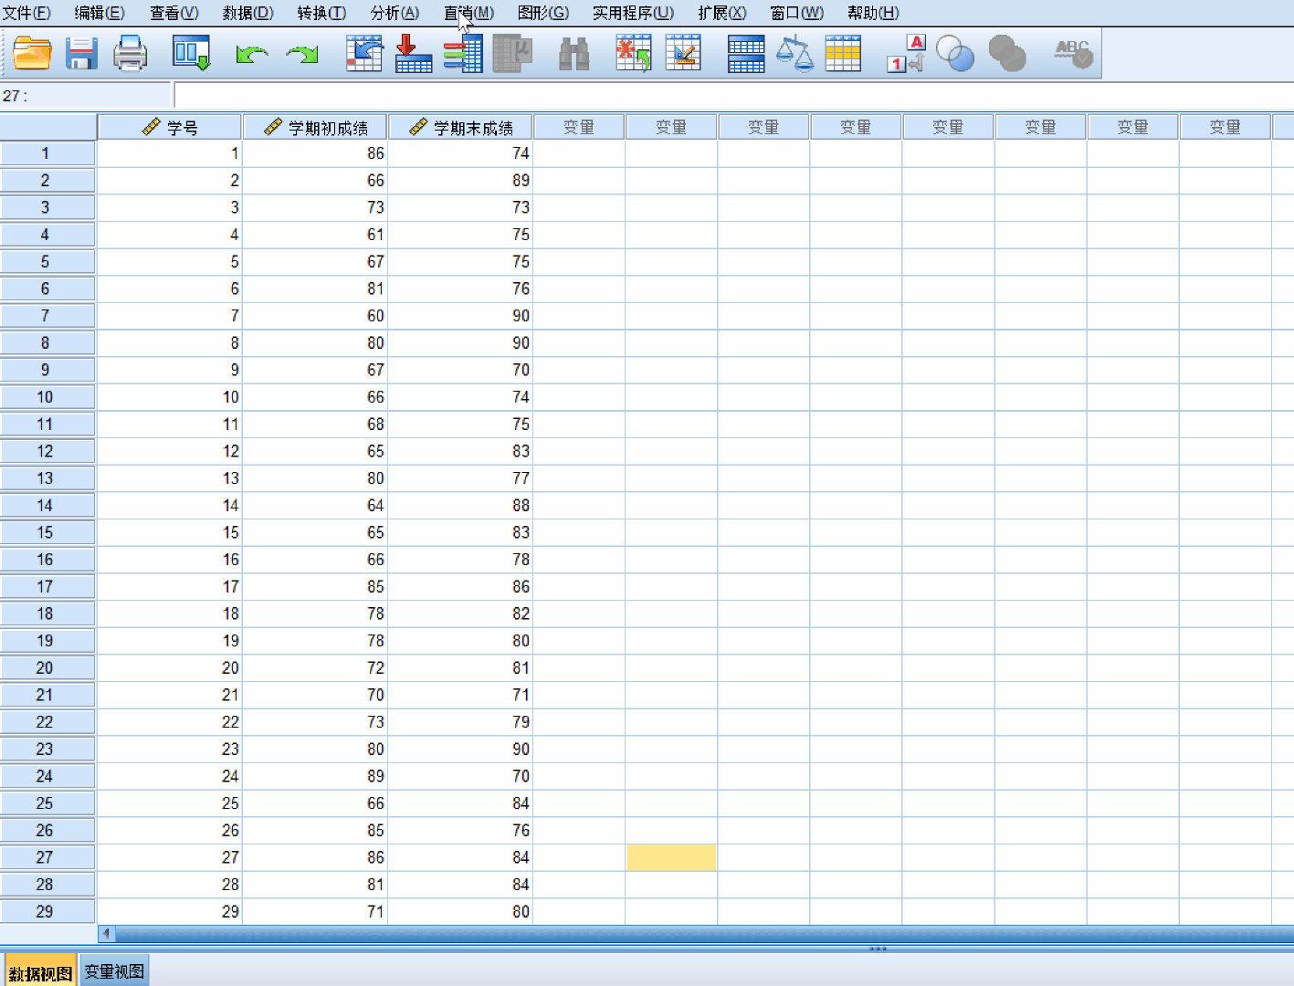Select the 学期末成绩 column header
Image resolution: width=1294 pixels, height=986 pixels.
coord(460,127)
